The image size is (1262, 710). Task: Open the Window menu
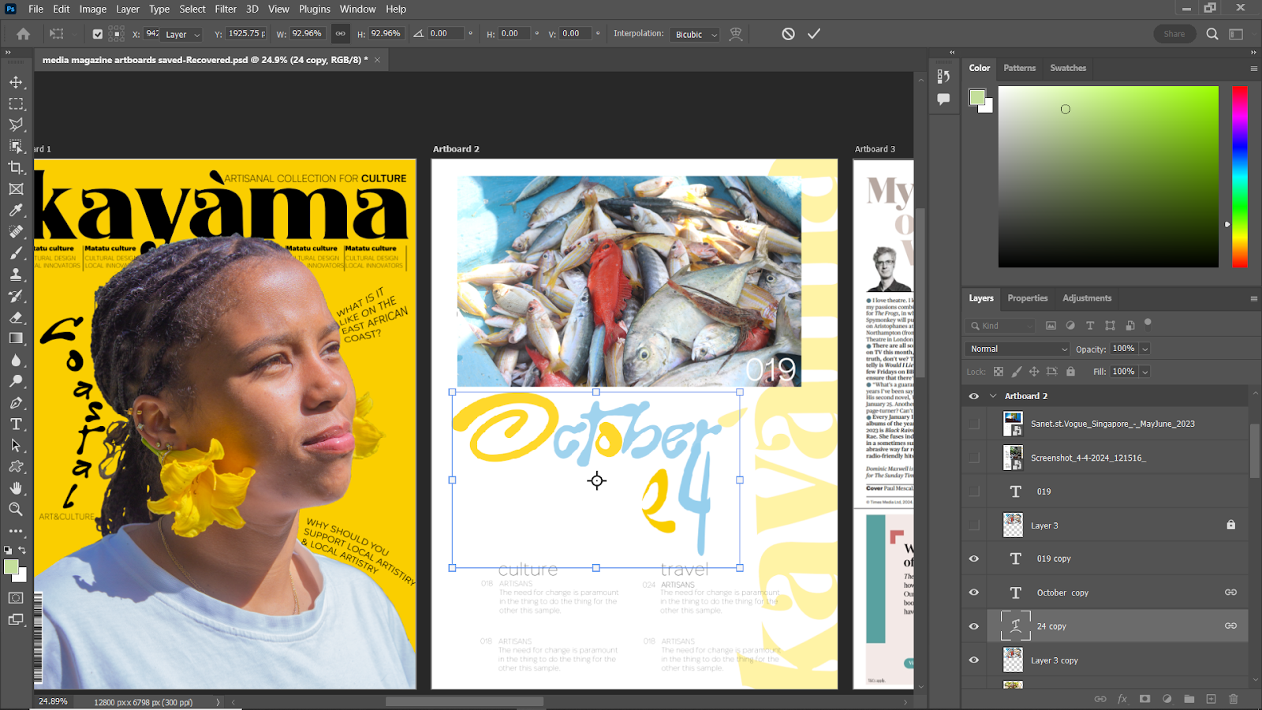click(x=358, y=9)
